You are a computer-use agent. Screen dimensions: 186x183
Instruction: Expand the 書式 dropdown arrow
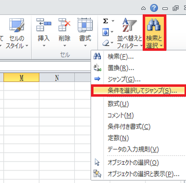pos(85,46)
